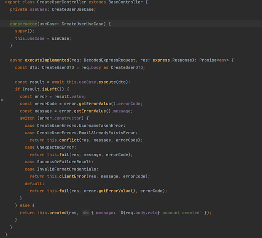Click the 'switch' keyword

pos(27,118)
